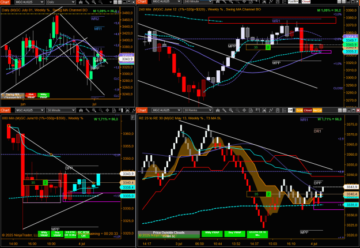Image resolution: width=360 pixels, height=248 pixels.
Task: Open indicators icon in 240 Minute chart toolbar
Action: (271, 2)
